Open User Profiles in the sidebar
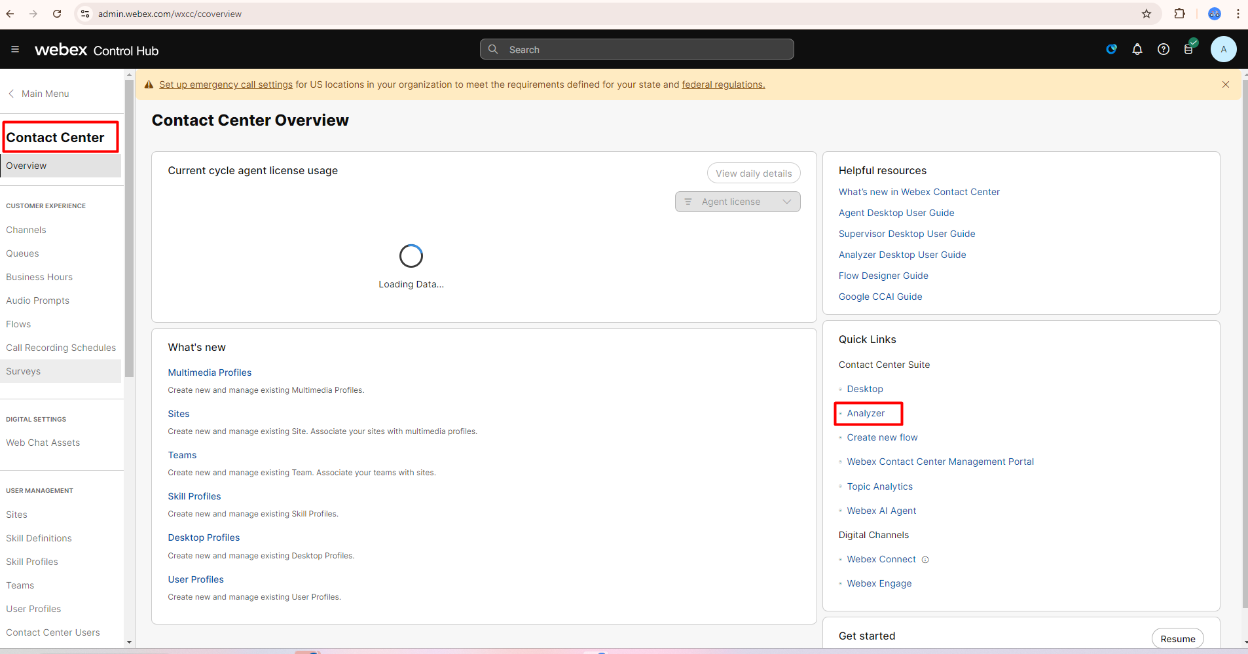1248x654 pixels. (x=33, y=609)
